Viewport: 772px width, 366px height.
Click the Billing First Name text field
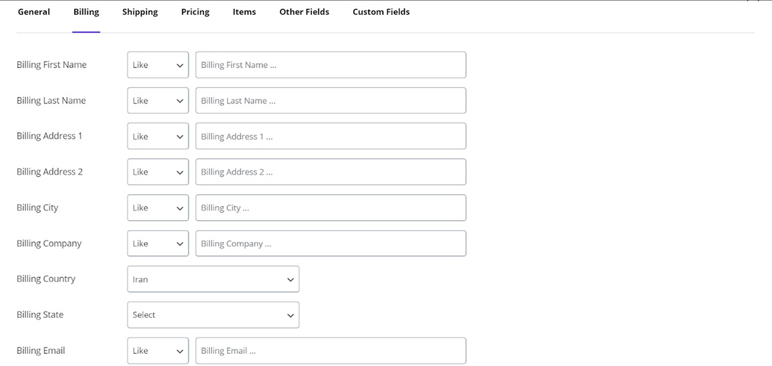tap(331, 65)
